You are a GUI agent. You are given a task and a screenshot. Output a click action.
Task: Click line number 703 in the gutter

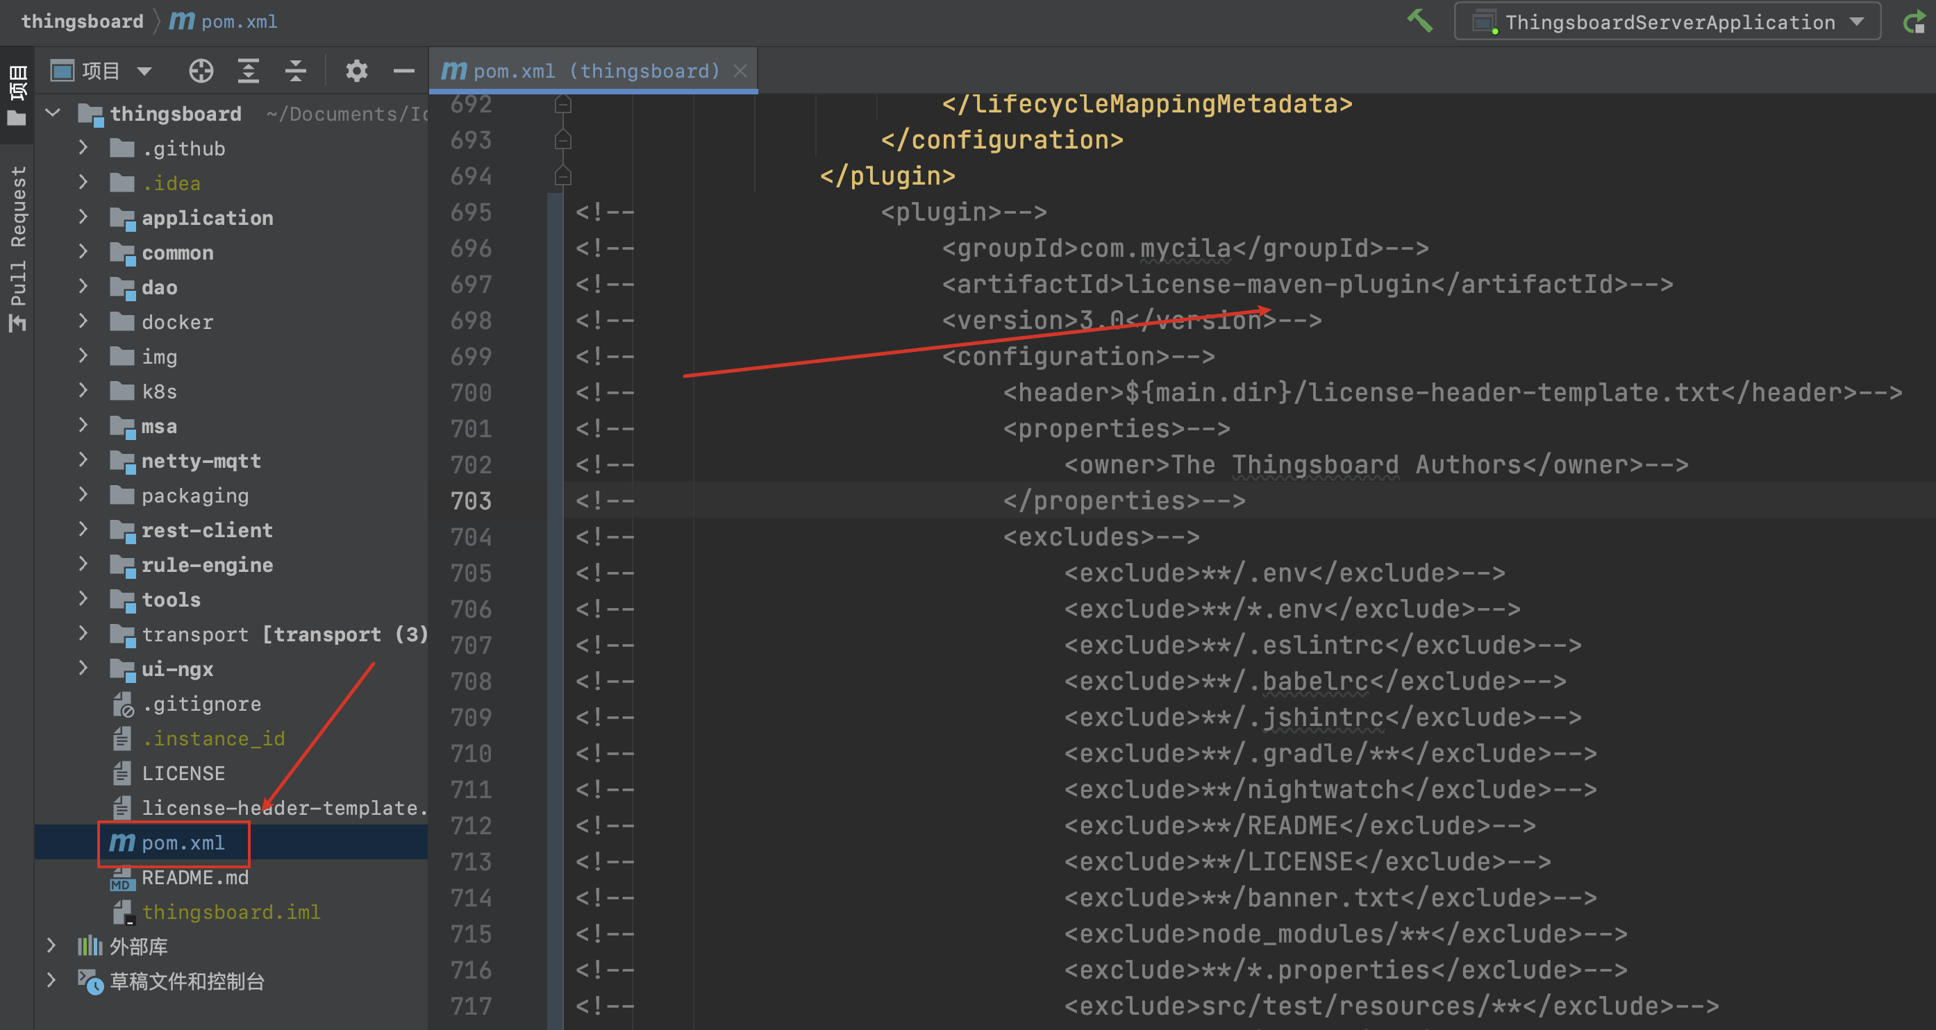coord(472,501)
